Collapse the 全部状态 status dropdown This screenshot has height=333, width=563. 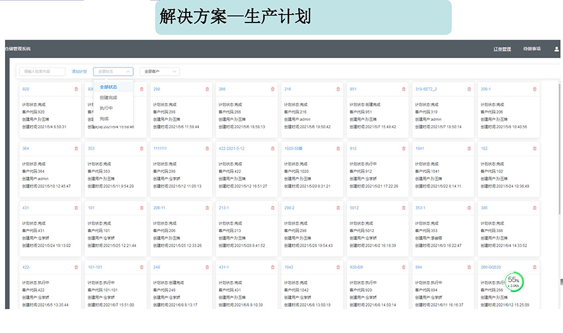click(x=113, y=71)
